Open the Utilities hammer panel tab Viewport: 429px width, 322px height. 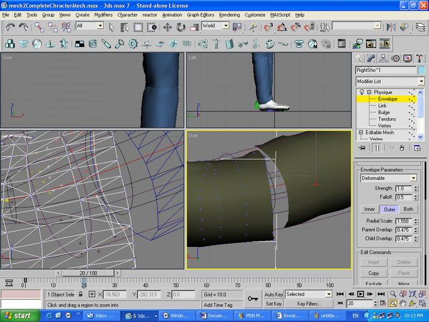tap(420, 58)
